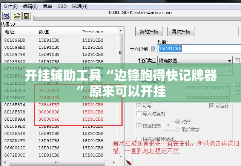Viewport: 241px width, 166px height.
Task: Click the results list vertical scrollbar thumb
Action: click(x=121, y=53)
